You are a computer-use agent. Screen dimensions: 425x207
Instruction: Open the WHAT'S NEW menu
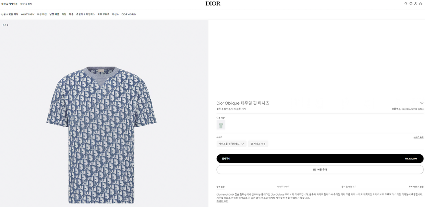click(28, 14)
